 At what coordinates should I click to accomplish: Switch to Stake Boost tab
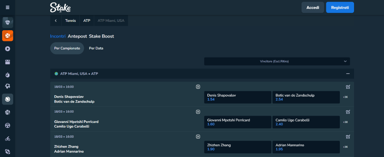point(101,36)
